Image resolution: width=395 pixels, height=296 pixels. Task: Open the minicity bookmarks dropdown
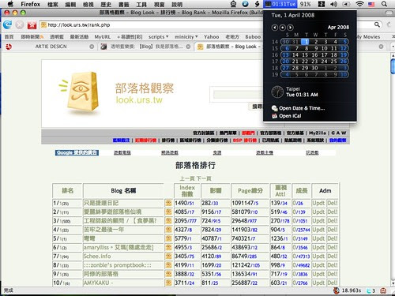[x=186, y=37]
